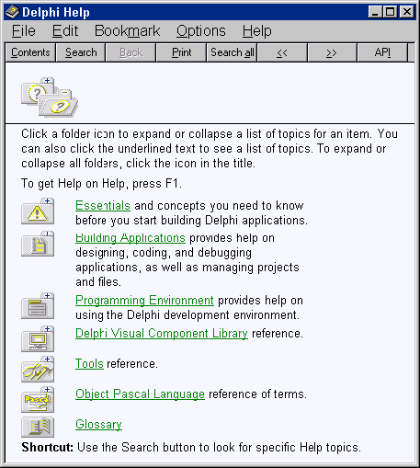Expand the Pascal language folder icon
Image resolution: width=420 pixels, height=468 pixels.
click(x=38, y=400)
